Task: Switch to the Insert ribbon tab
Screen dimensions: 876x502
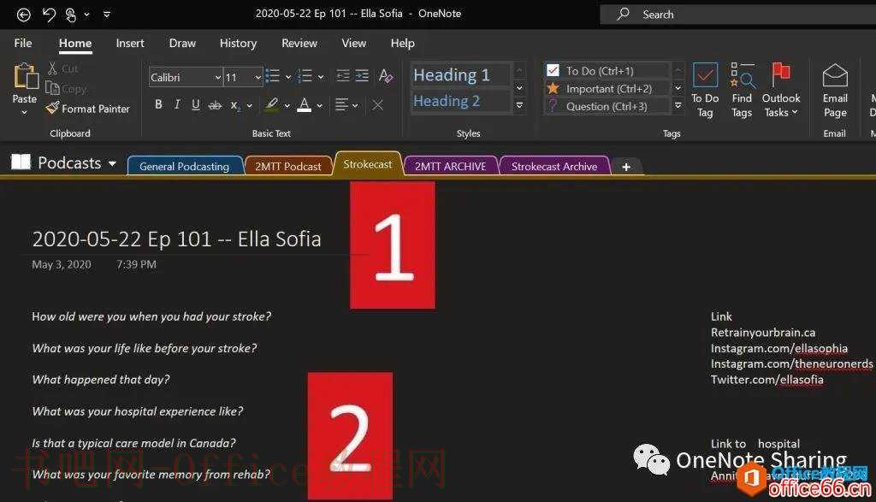Action: click(130, 43)
